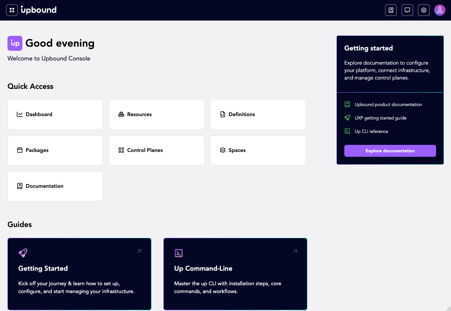Click the green rocket icon for UXP guide

tap(347, 118)
